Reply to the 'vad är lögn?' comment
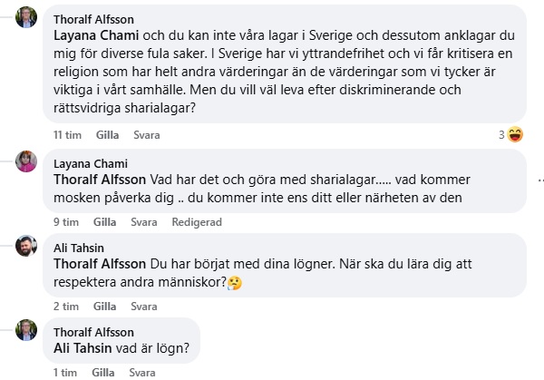The width and height of the screenshot is (544, 380). pyautogui.click(x=143, y=372)
